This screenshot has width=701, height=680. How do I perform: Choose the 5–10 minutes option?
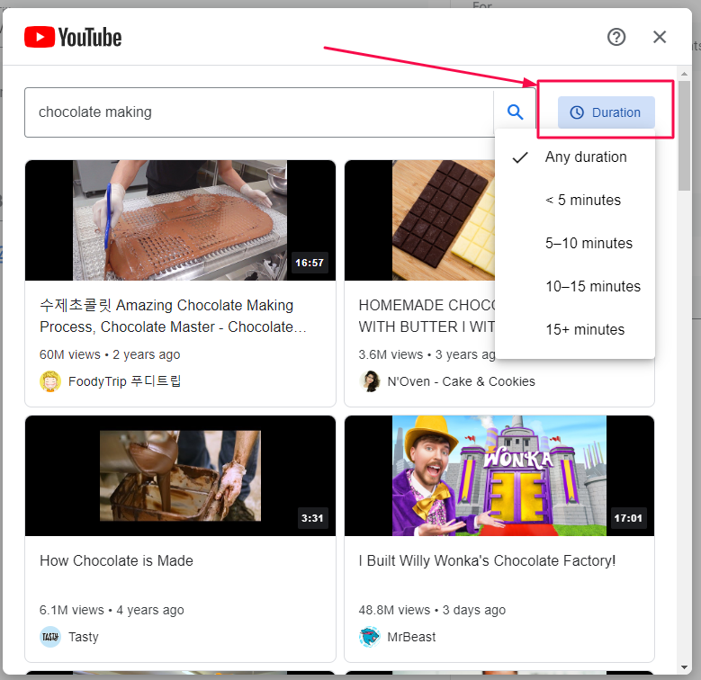575,244
